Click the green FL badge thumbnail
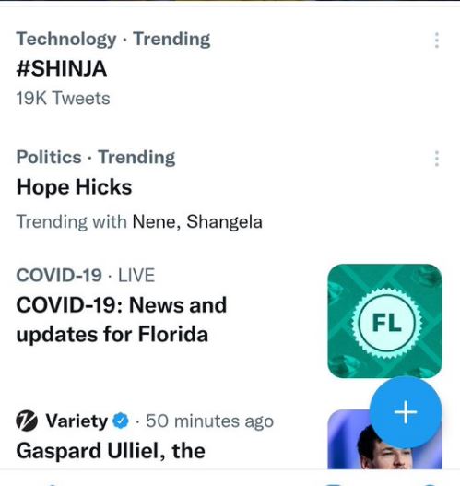Screen dimensions: 460x486 (x=384, y=321)
